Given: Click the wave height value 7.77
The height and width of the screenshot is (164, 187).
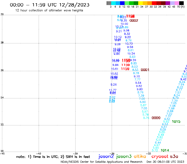Looking at the screenshot, I should point(137,79).
